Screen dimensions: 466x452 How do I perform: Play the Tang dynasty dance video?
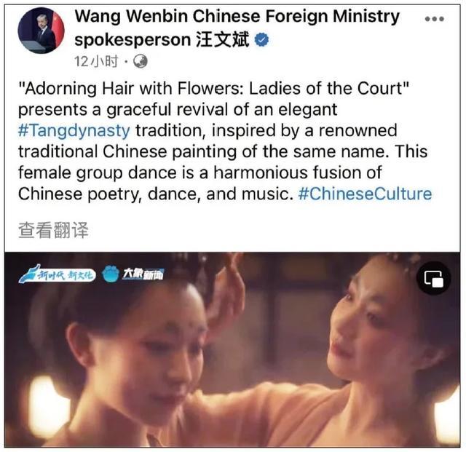pos(232,349)
